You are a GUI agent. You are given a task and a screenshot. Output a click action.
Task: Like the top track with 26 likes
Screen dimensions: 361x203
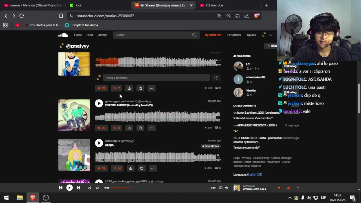pos(101,88)
